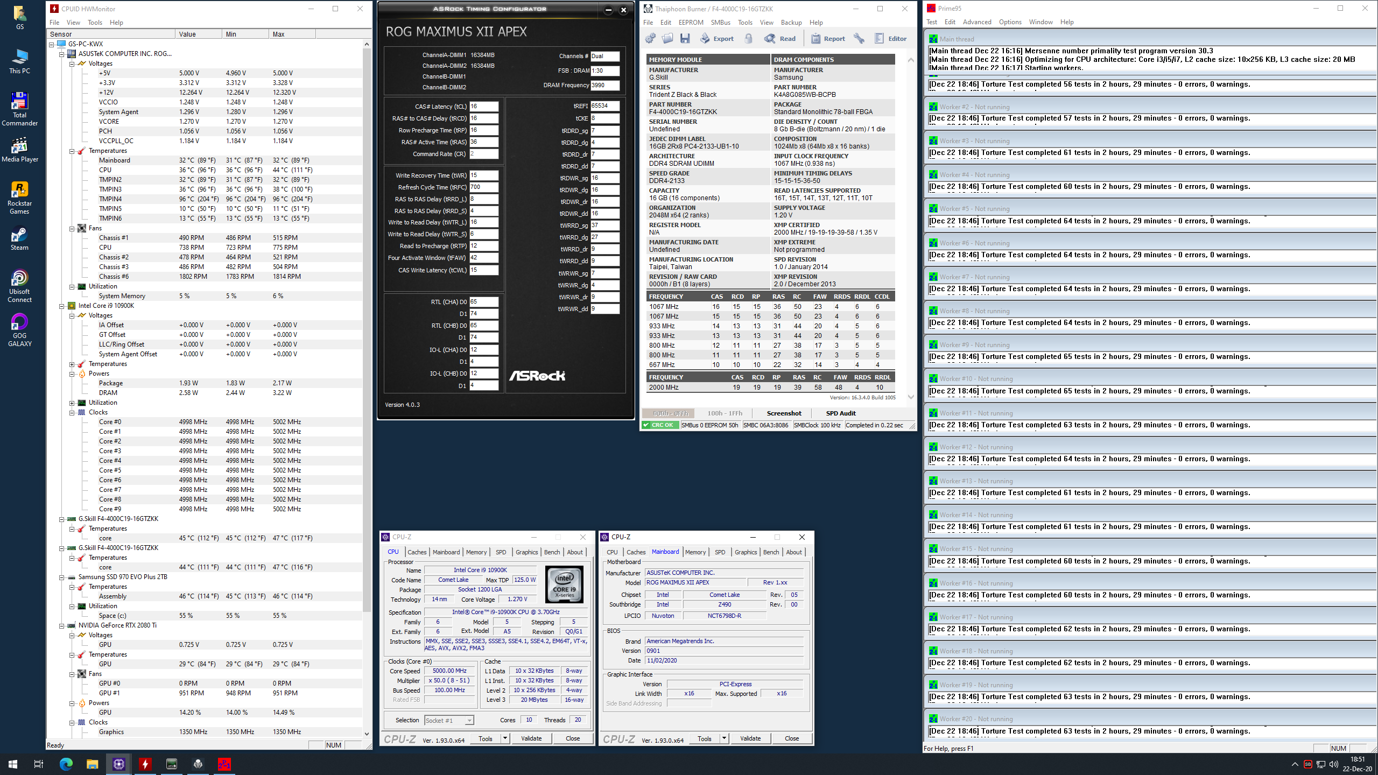Open the SMBus menu in Thaiphoon Burner

[720, 23]
